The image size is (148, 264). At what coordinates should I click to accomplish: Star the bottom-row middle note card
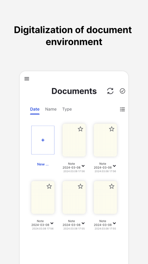80,186
